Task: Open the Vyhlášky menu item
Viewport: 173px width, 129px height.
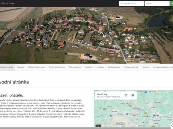Action: (x=89, y=67)
